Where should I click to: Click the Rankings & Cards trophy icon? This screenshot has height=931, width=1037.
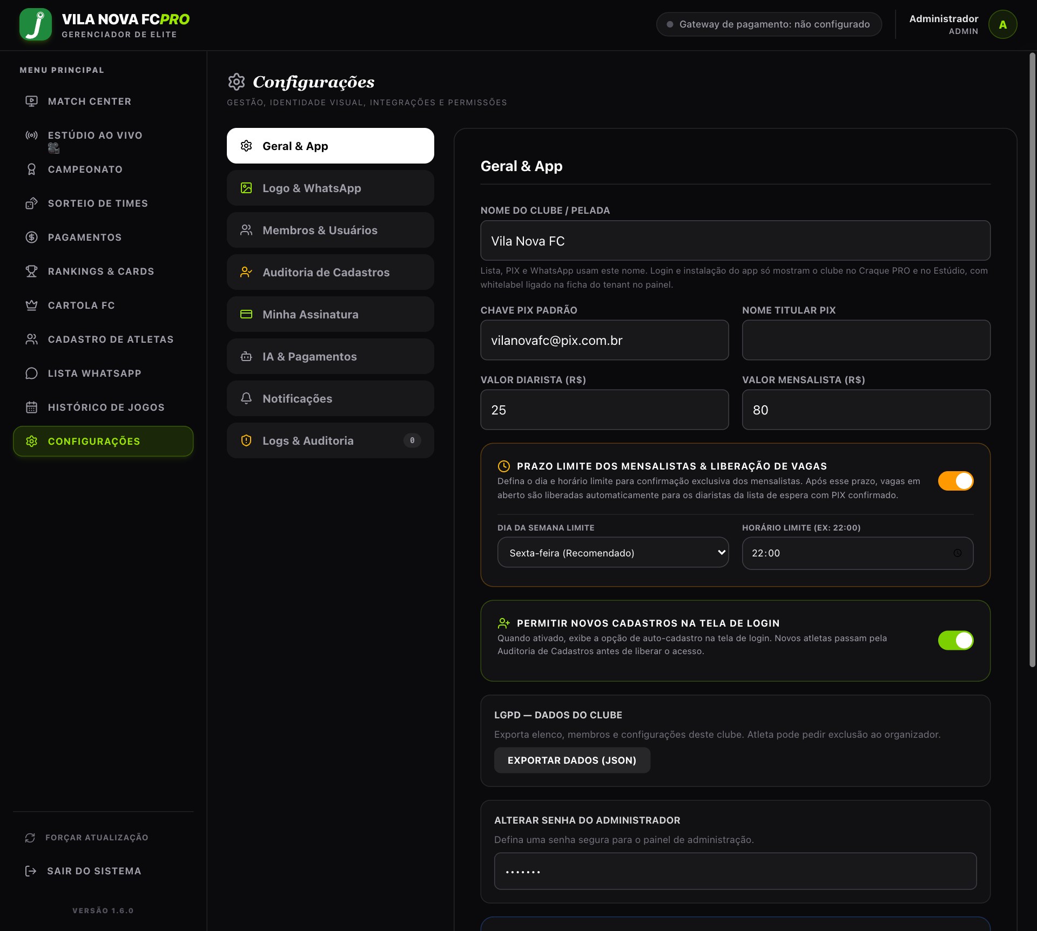click(x=31, y=271)
